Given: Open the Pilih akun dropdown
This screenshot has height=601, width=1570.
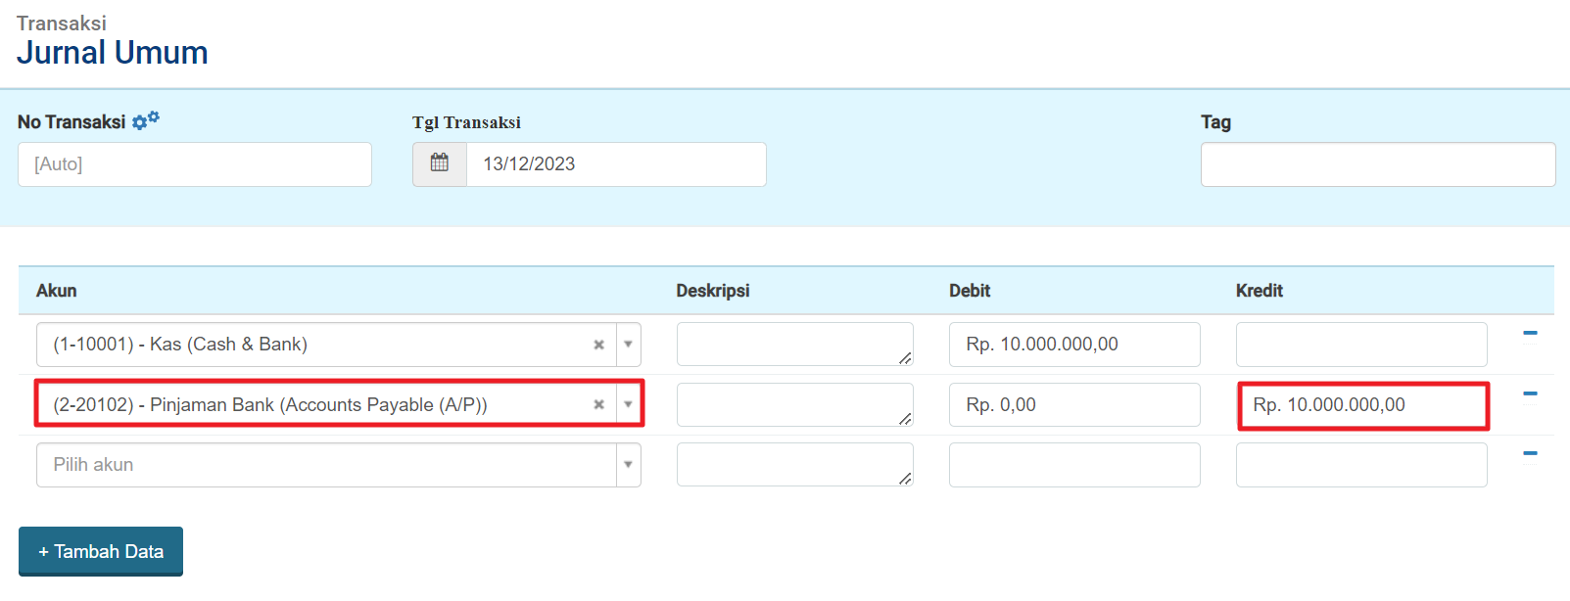Looking at the screenshot, I should (338, 465).
